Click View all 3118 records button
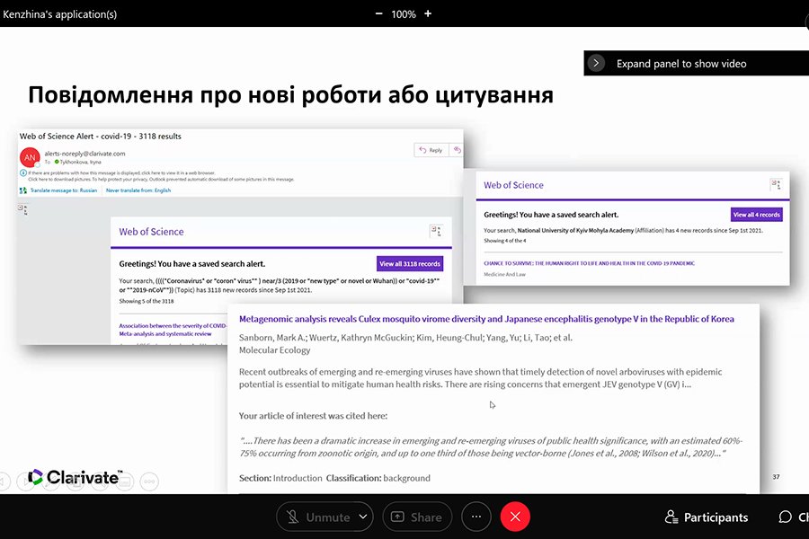Viewport: 809px width, 539px height. tap(410, 264)
